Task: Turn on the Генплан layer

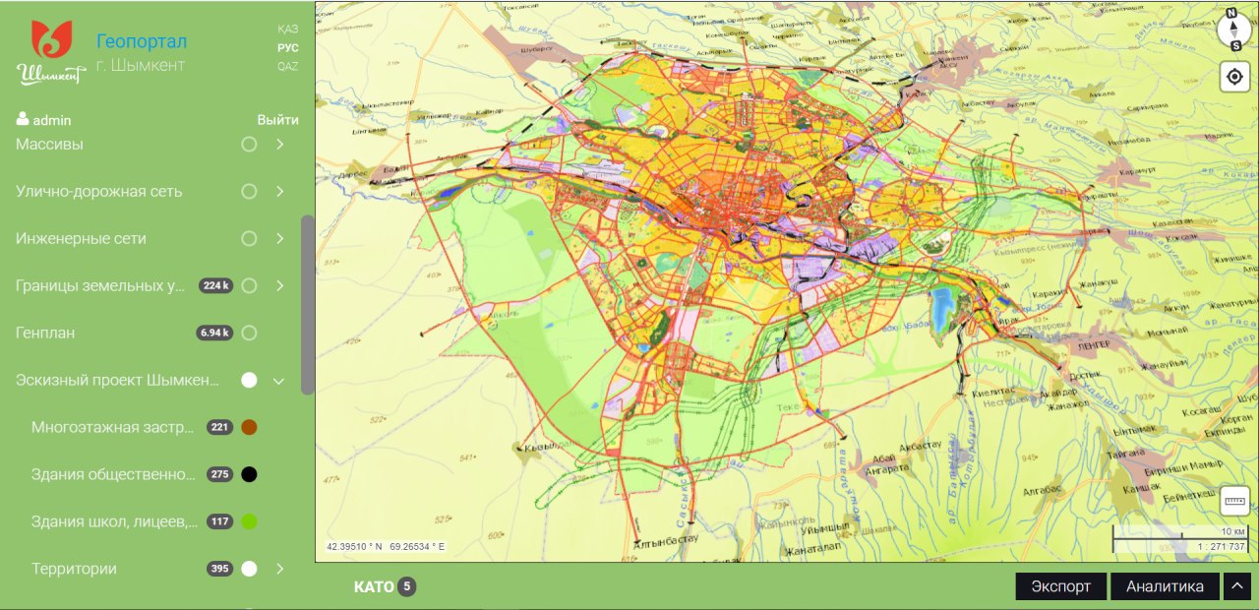Action: [x=249, y=333]
